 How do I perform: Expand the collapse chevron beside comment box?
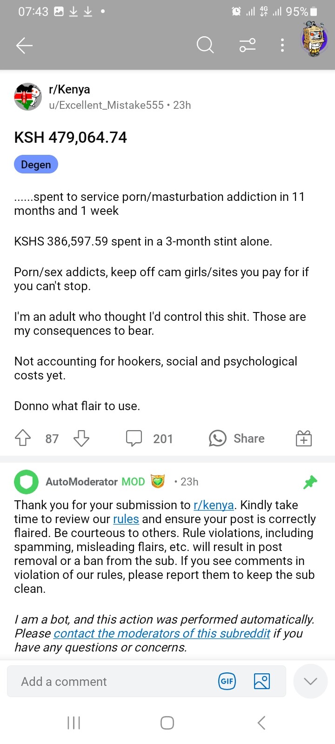(x=310, y=682)
